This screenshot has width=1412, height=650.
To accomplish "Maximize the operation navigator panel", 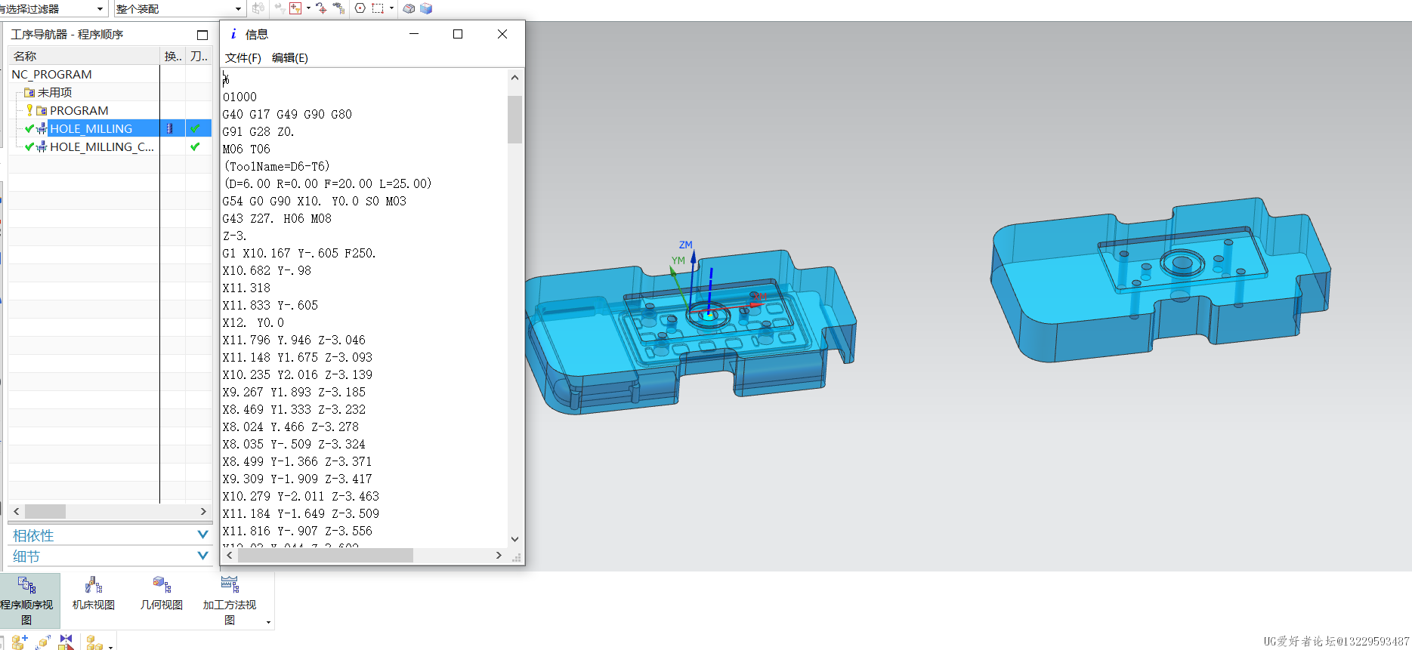I will click(202, 35).
